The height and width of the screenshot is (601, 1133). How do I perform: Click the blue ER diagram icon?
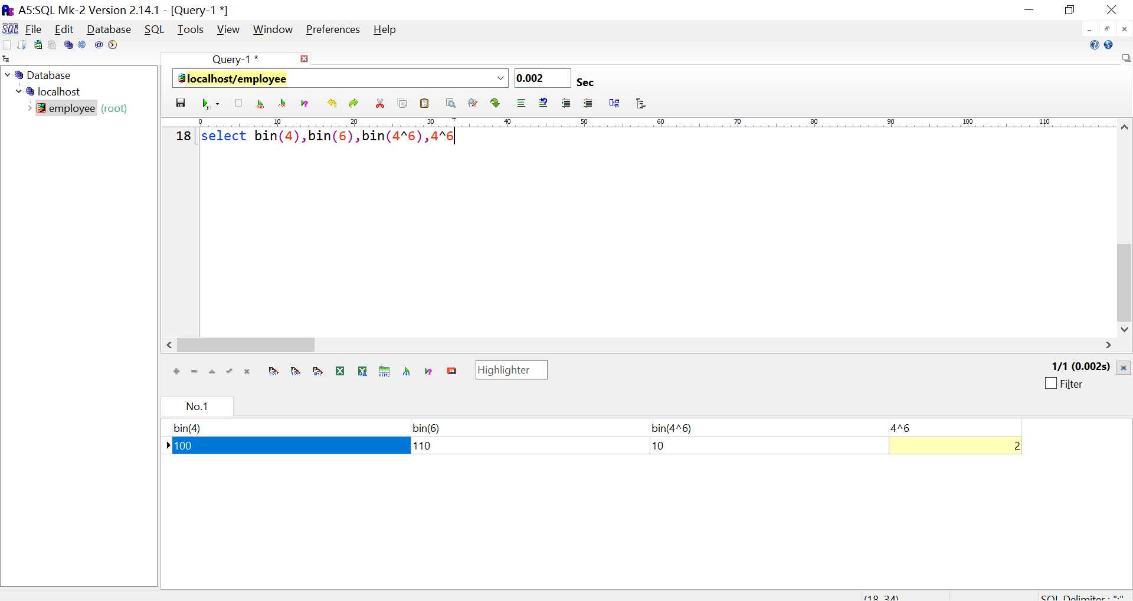[614, 103]
